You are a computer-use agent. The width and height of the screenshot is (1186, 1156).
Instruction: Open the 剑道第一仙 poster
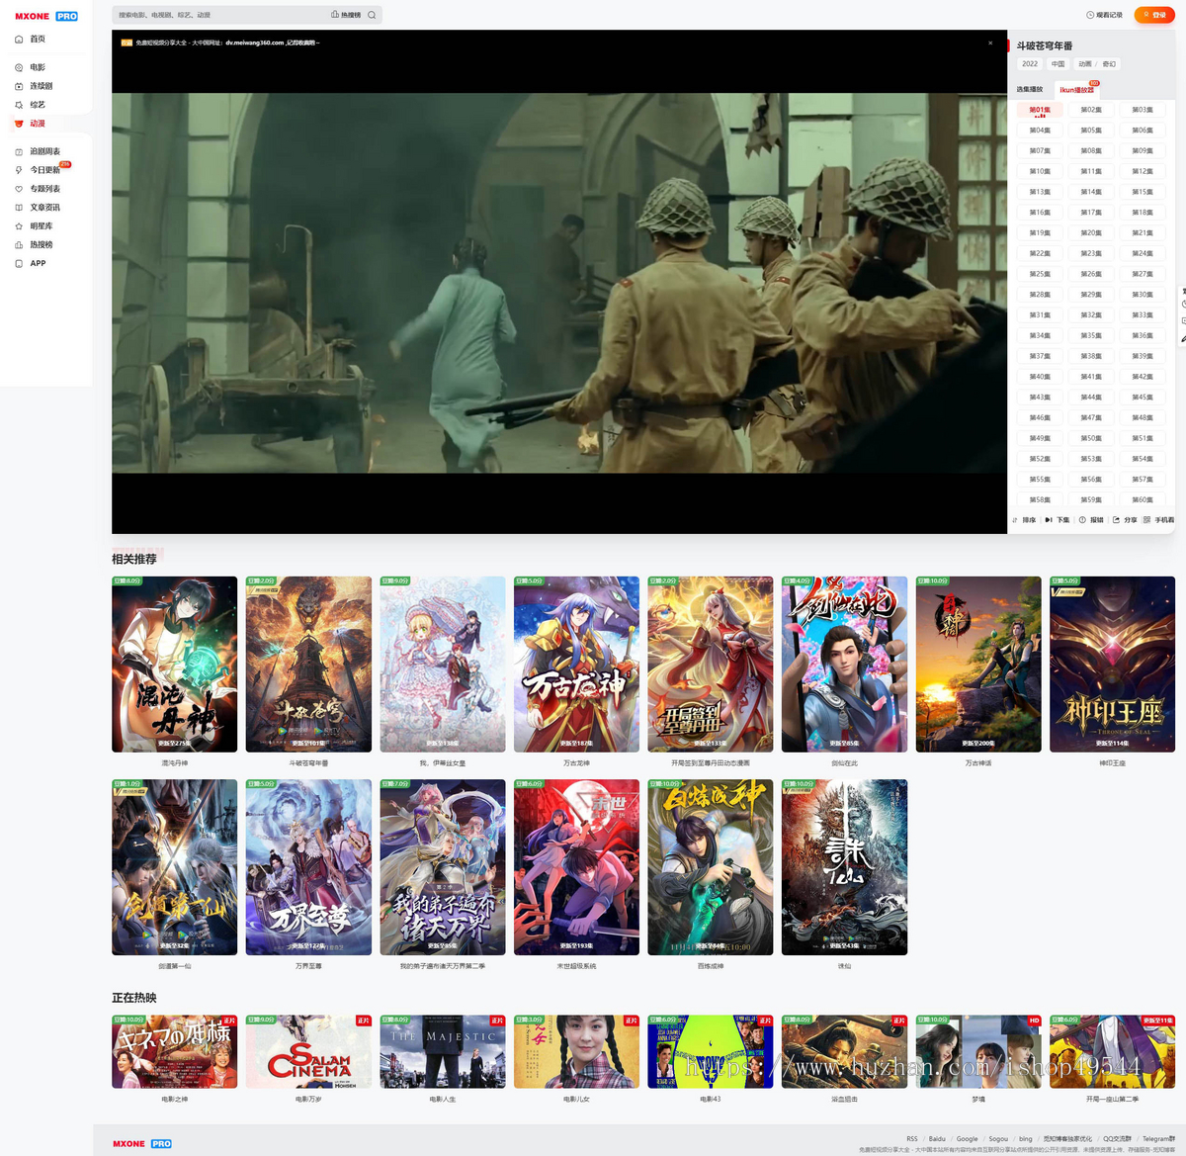point(174,867)
